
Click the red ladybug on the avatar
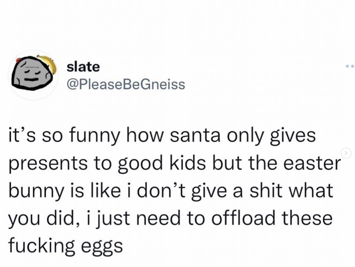pos(17,59)
